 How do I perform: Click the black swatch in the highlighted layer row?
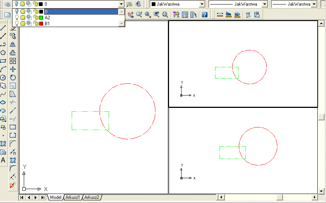pos(41,12)
